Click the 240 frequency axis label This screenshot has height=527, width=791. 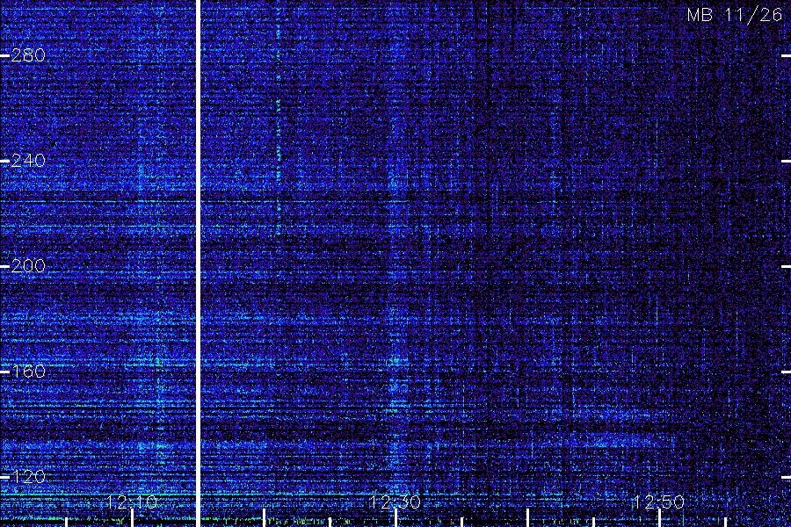28,161
